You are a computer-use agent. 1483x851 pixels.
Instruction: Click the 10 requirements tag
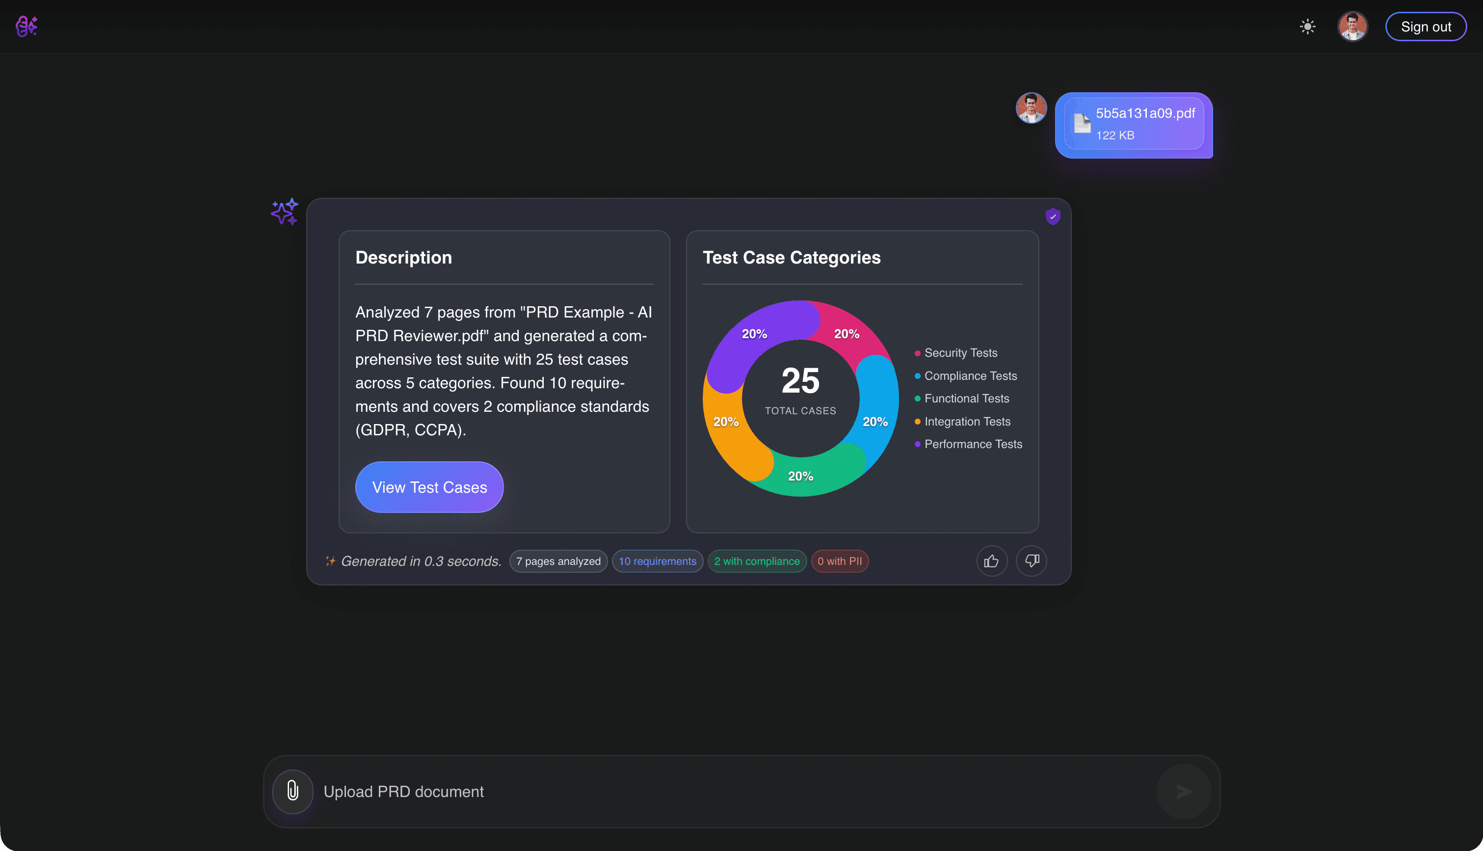[658, 561]
